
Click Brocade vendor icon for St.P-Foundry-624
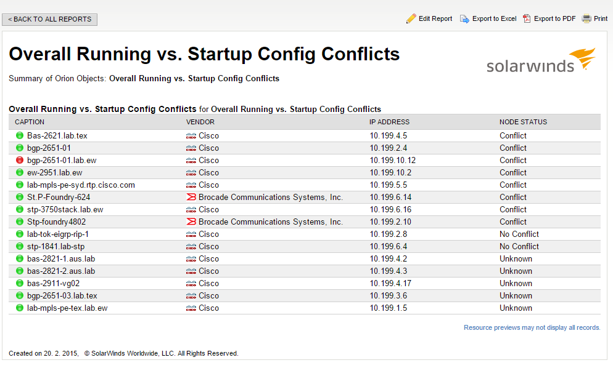(191, 197)
